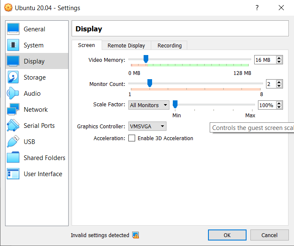
Task: Select User Interface label in category list
Action: pos(43,174)
